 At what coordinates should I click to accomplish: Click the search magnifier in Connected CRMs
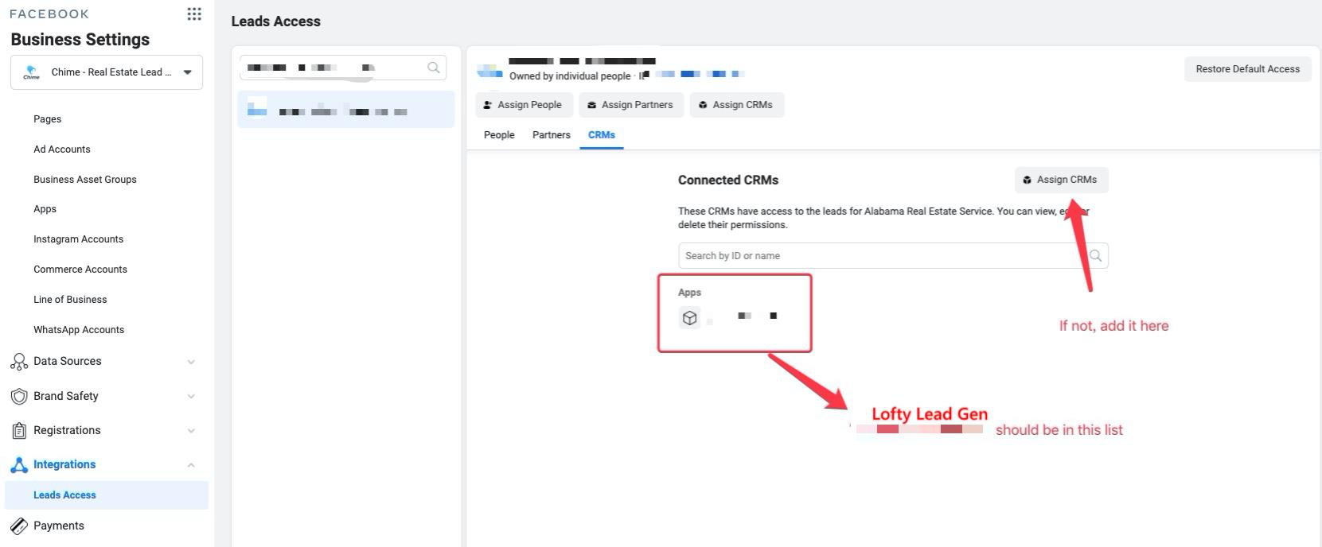pyautogui.click(x=1095, y=256)
